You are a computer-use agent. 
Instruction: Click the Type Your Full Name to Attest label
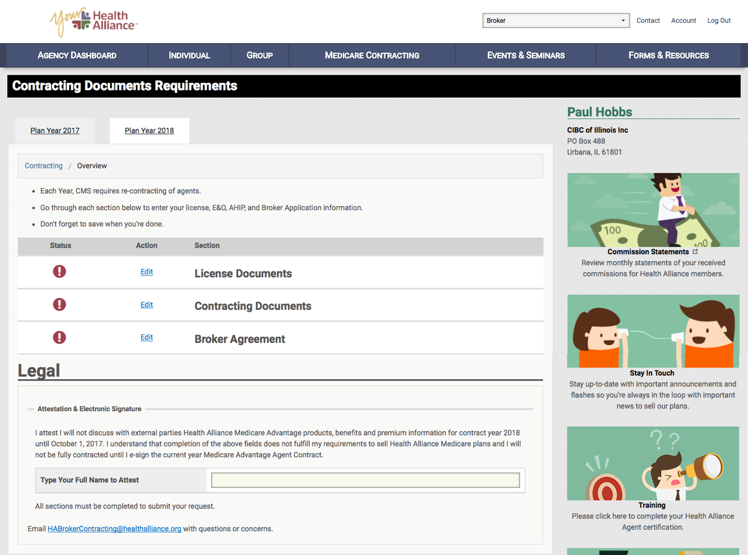(90, 480)
